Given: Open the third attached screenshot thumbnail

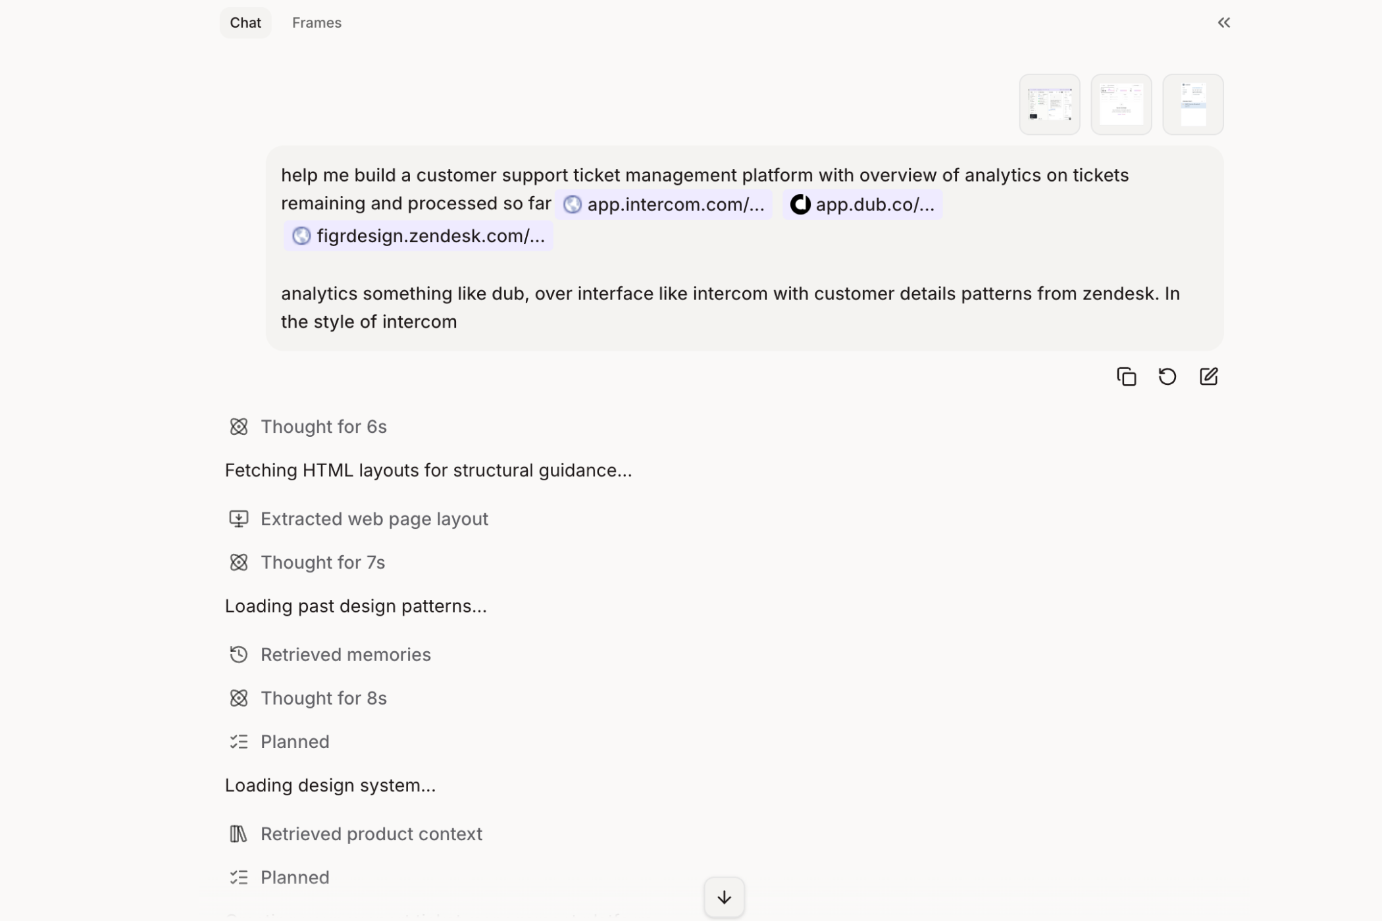Looking at the screenshot, I should point(1192,105).
